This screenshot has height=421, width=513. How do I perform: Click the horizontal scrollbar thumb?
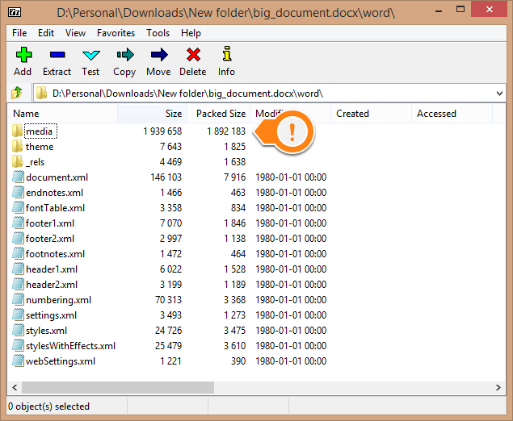(113, 387)
